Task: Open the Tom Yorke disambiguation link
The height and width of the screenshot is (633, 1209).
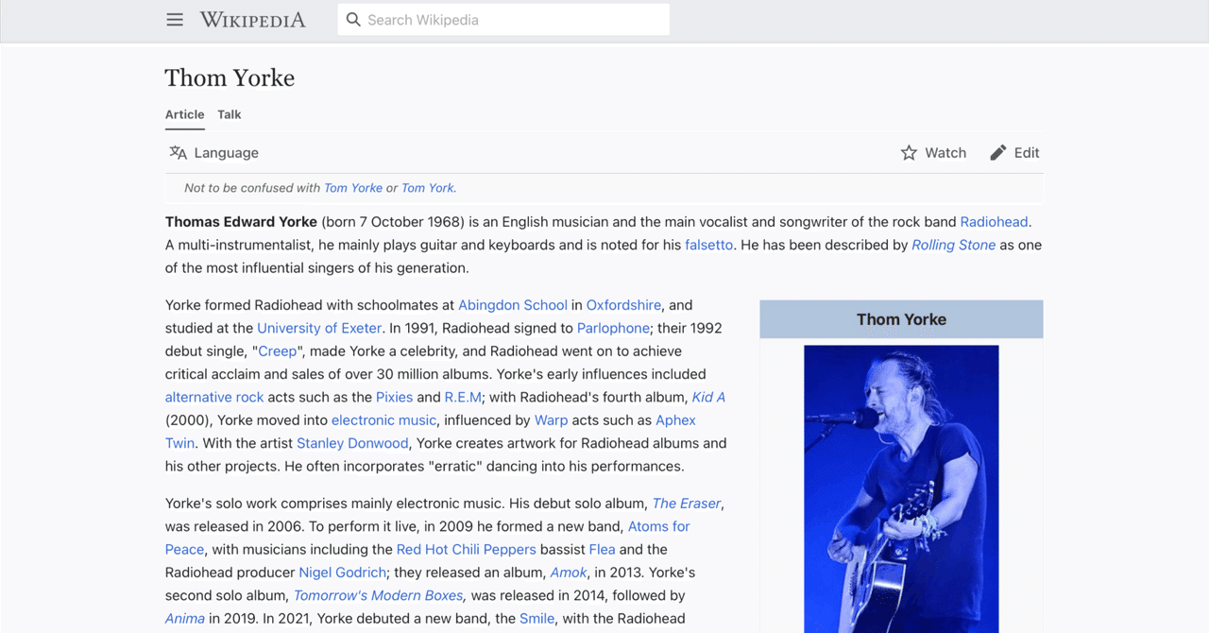Action: point(353,188)
